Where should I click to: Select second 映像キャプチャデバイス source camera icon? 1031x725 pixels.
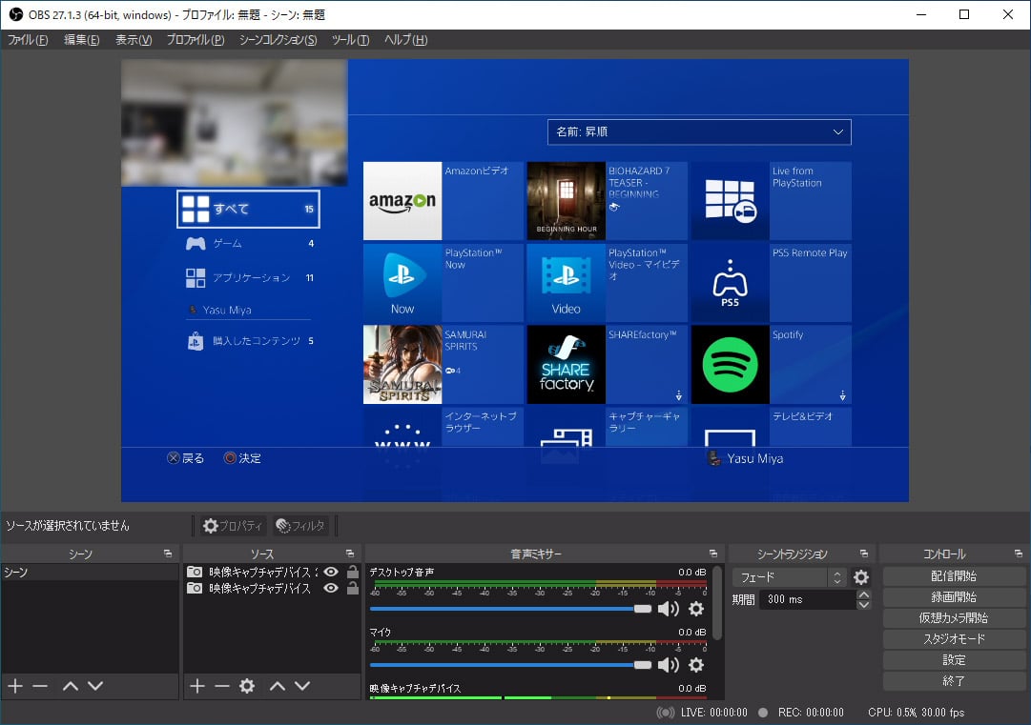pyautogui.click(x=195, y=589)
